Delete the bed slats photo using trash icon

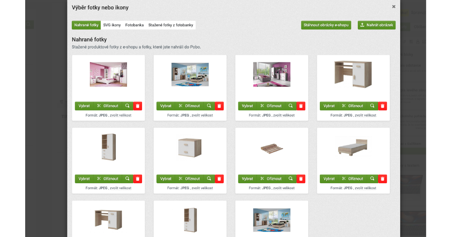[301, 179]
